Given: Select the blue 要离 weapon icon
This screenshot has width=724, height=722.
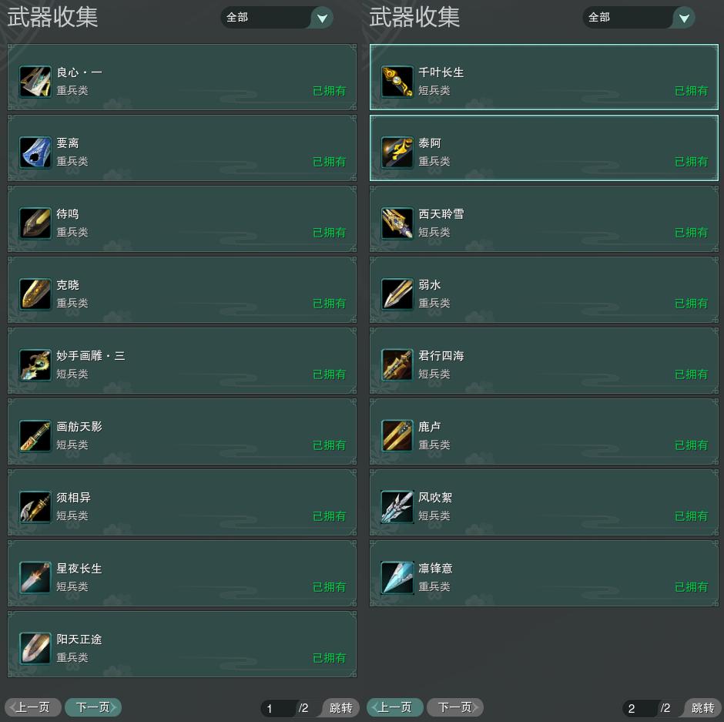Looking at the screenshot, I should (x=35, y=153).
